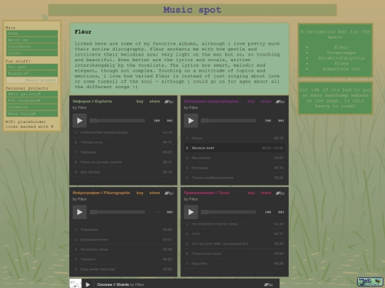This screenshot has height=288, width=385.
Task: Select track 7 "Эйфория" in Euphoria player
Action: [x=123, y=152]
